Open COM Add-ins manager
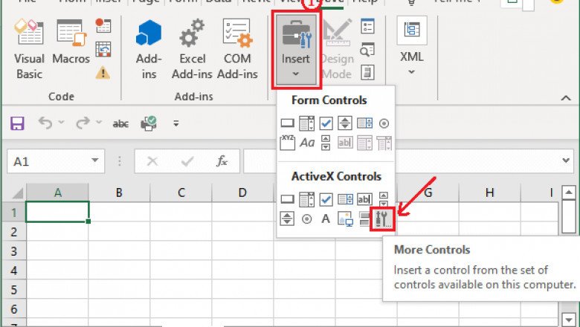The width and height of the screenshot is (580, 327). 237,49
